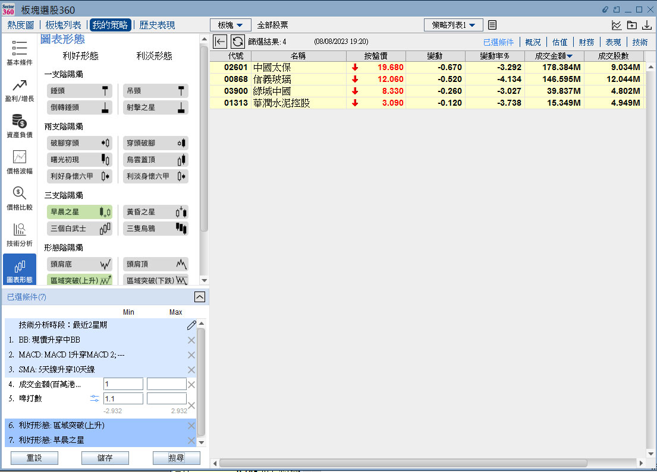Open the 基本條件 sidebar panel
Screen dimensions: 657x472
(x=19, y=53)
